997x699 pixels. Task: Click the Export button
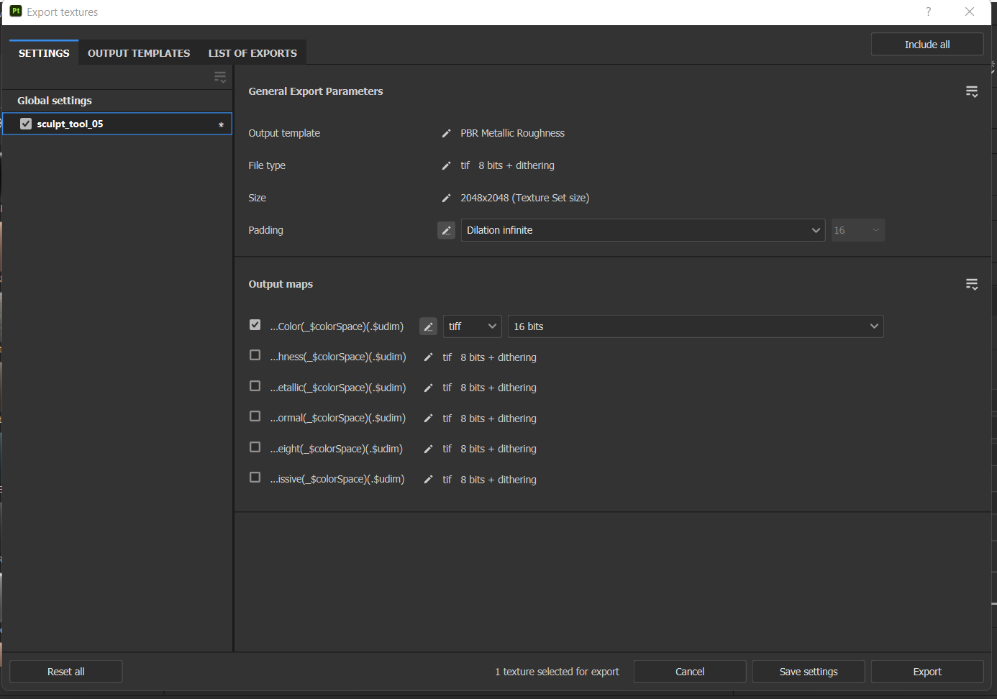pyautogui.click(x=927, y=671)
